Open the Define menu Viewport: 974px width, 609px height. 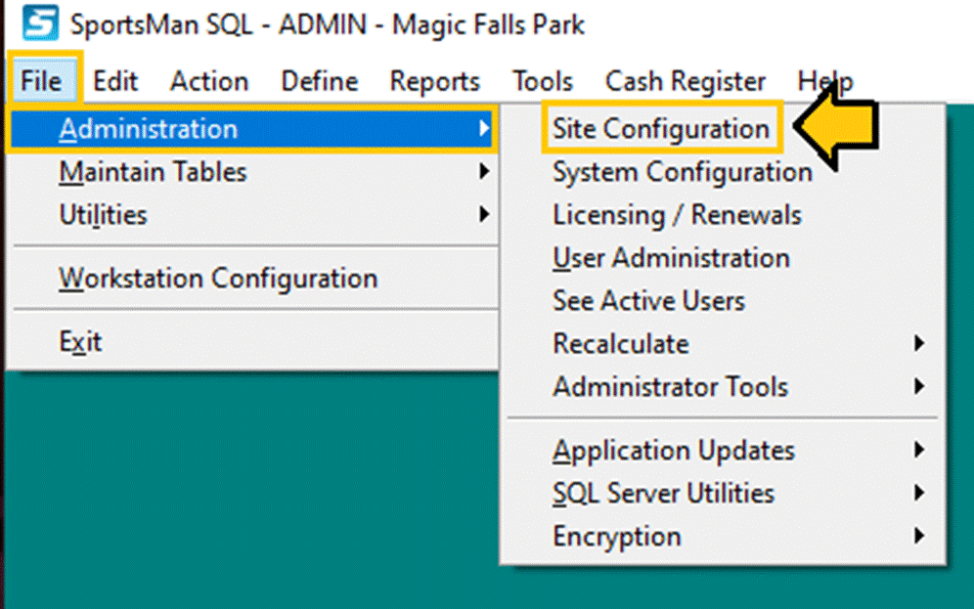click(x=320, y=81)
